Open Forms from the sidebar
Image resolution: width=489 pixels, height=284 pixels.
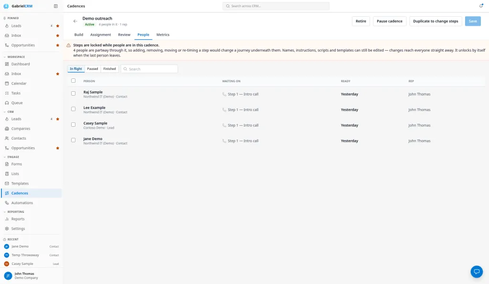pos(31,164)
